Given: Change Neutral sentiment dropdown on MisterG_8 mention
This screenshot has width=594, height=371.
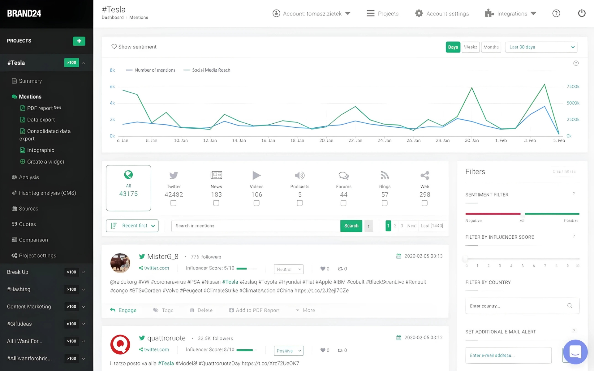Looking at the screenshot, I should click(288, 269).
